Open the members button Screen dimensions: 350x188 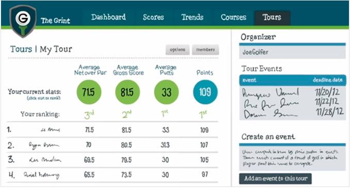[x=205, y=50]
